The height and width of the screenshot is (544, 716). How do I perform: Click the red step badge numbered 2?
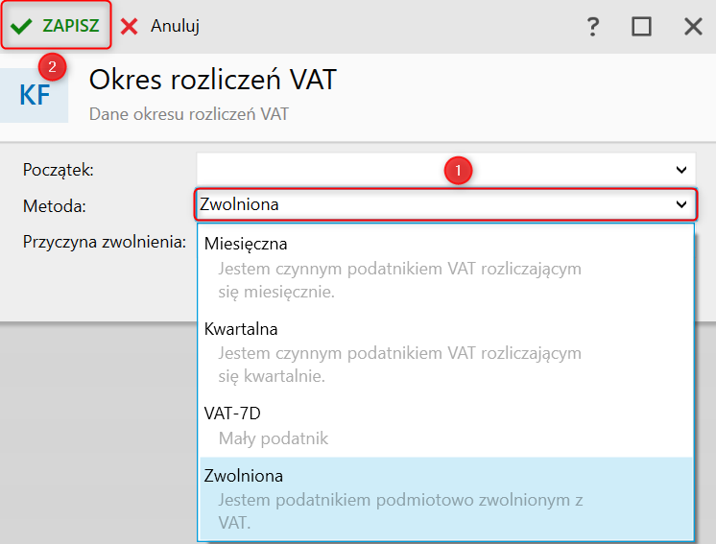tap(52, 67)
